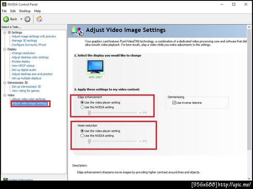Click the Noise reduction slider handle

click(x=89, y=142)
